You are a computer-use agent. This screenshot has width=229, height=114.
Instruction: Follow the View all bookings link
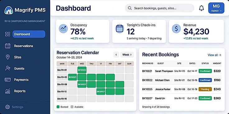[214, 55]
